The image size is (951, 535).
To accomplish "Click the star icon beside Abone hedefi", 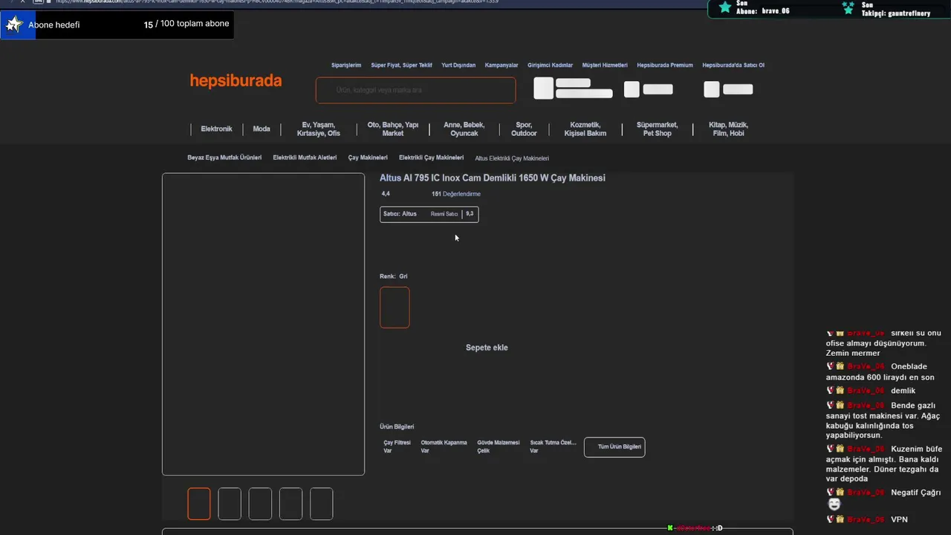I will [x=14, y=25].
